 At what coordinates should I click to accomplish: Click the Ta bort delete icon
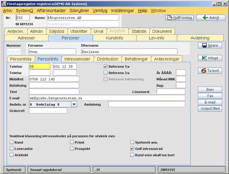click(204, 71)
